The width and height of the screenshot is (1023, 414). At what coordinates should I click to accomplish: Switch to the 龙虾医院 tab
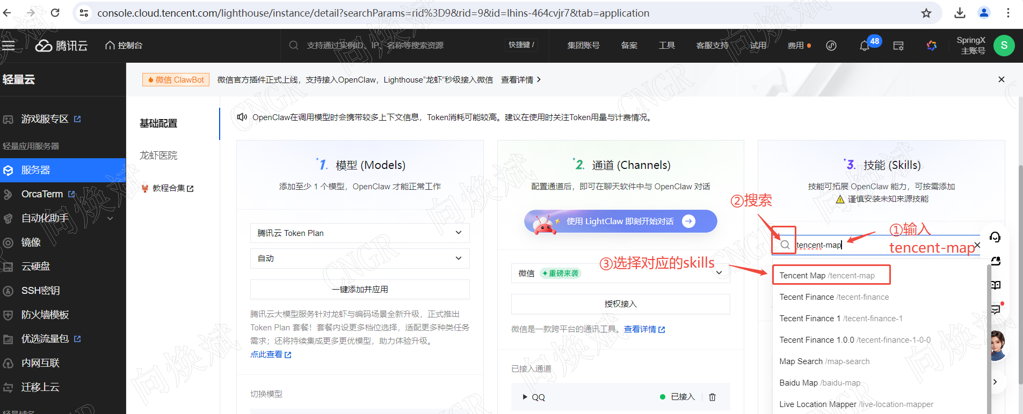pyautogui.click(x=158, y=156)
